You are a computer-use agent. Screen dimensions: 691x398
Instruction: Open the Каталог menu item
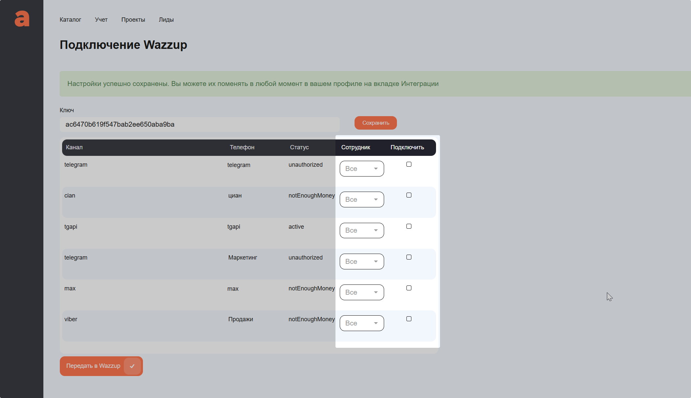click(x=70, y=20)
